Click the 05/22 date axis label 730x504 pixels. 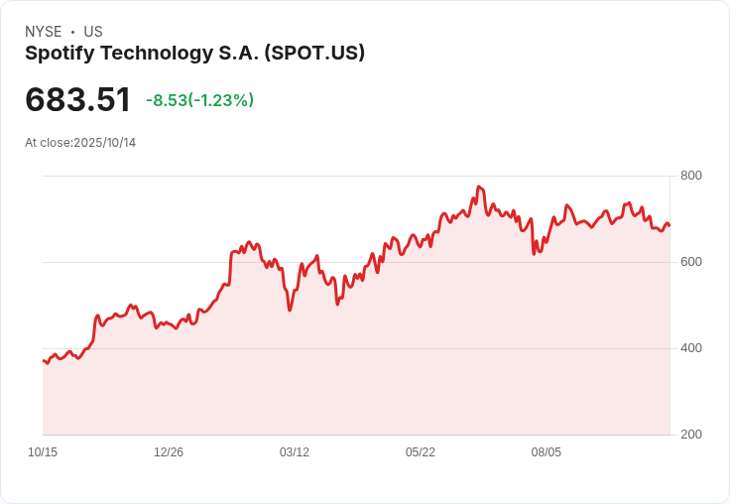421,452
